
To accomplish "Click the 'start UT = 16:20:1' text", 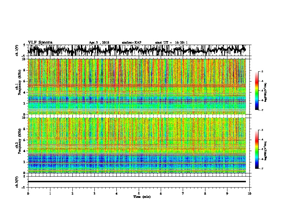I will click(171, 43).
